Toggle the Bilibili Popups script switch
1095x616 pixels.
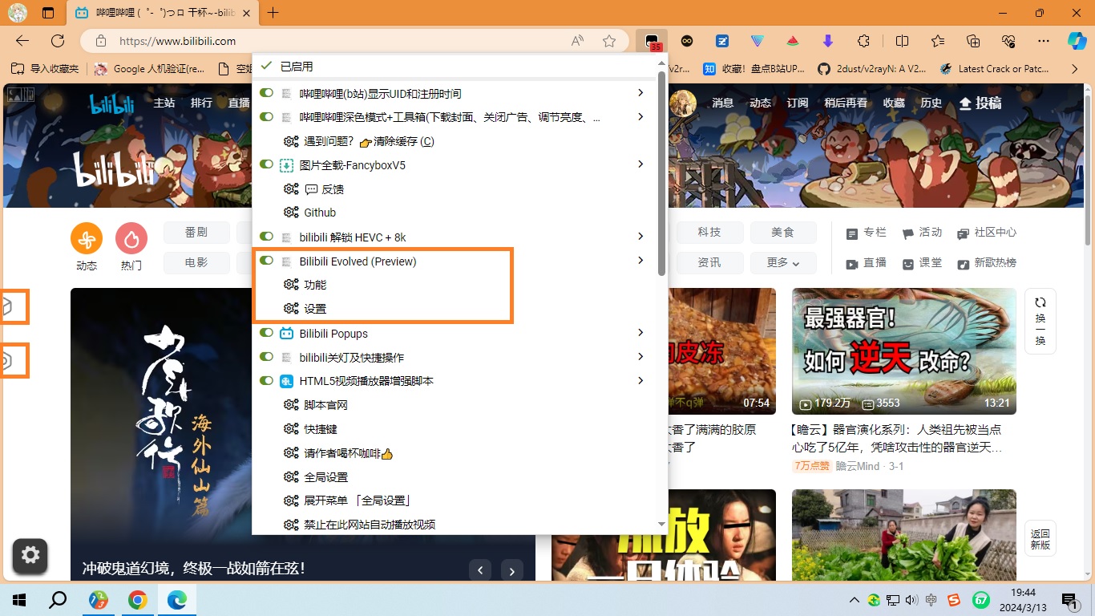click(266, 333)
